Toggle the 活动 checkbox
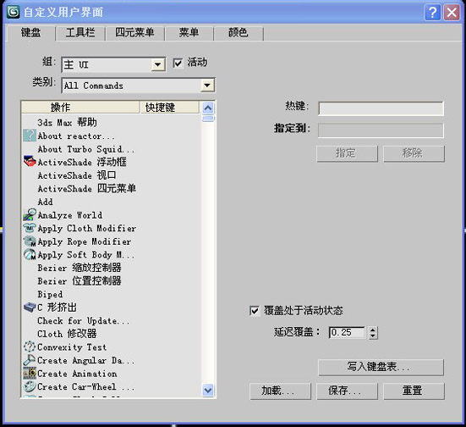The image size is (466, 427). click(x=178, y=64)
